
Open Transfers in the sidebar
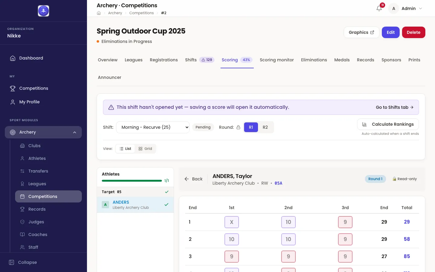click(48, 171)
